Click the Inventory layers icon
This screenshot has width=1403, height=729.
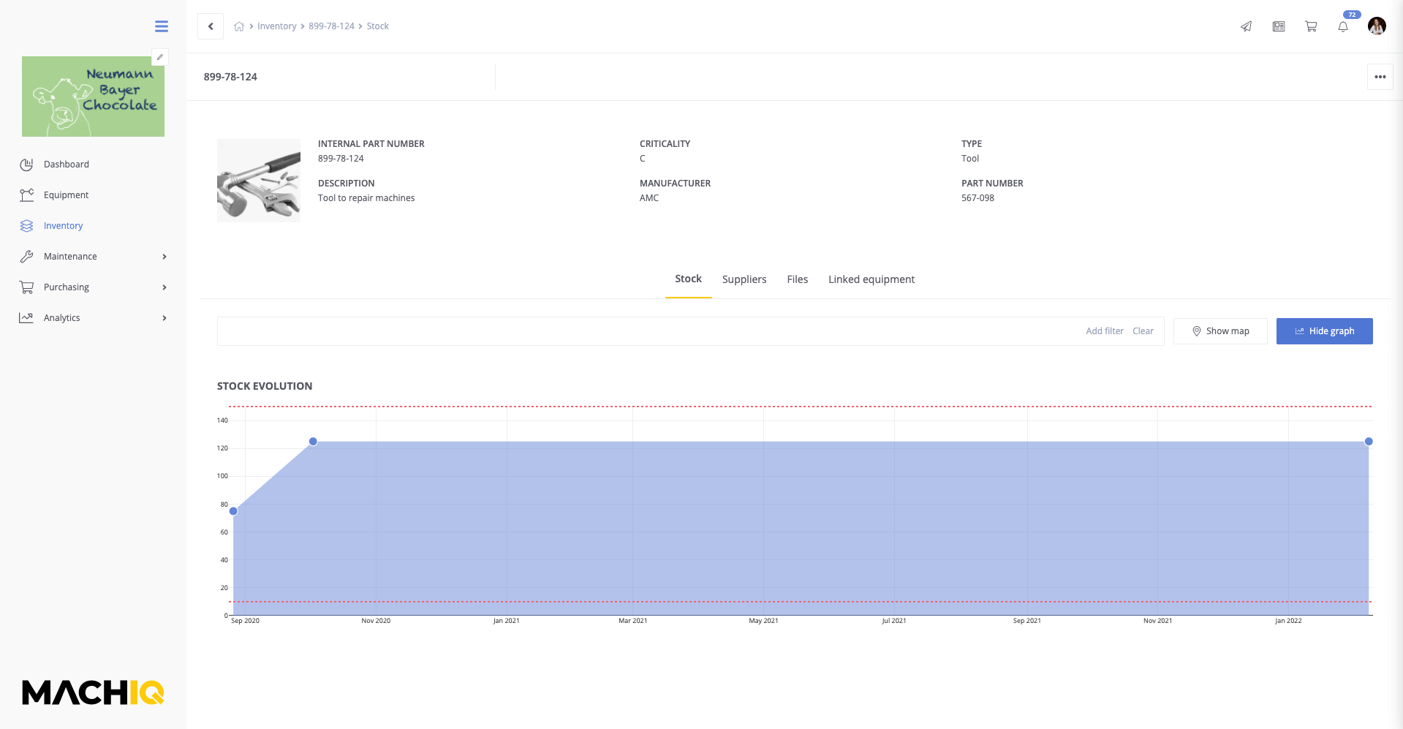click(x=26, y=225)
